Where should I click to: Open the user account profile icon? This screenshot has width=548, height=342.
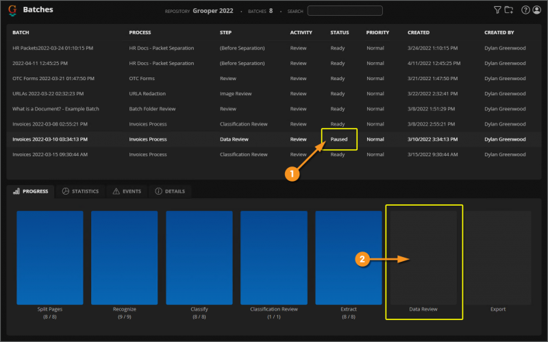point(536,10)
